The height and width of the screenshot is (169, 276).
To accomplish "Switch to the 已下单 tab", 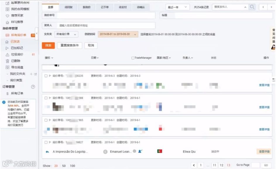I will tap(104, 7).
